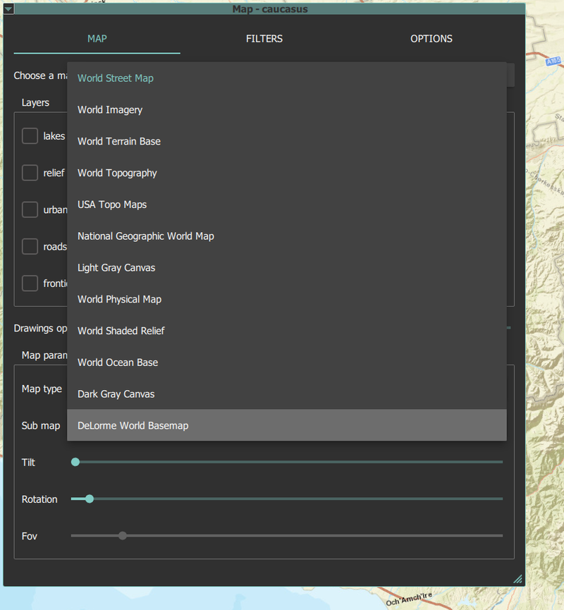Pick DeLorme World Basemap entry
Screen dimensions: 564x610
287,425
